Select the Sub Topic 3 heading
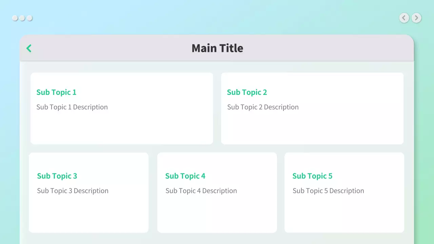 [57, 176]
